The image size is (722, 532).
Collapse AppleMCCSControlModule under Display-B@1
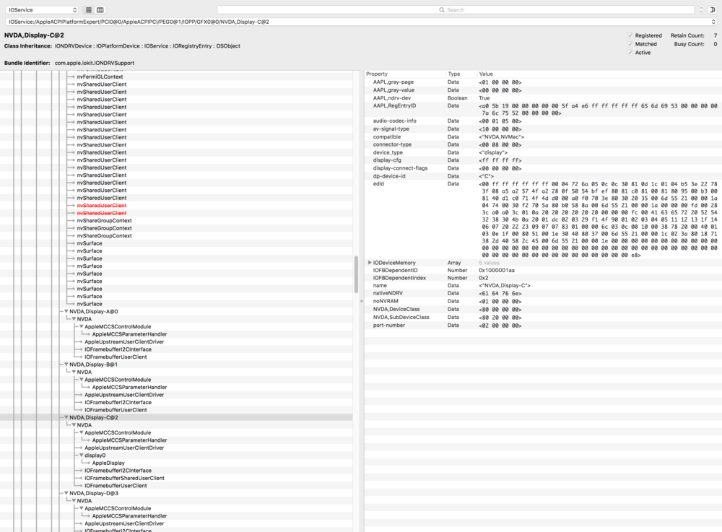[x=81, y=380]
